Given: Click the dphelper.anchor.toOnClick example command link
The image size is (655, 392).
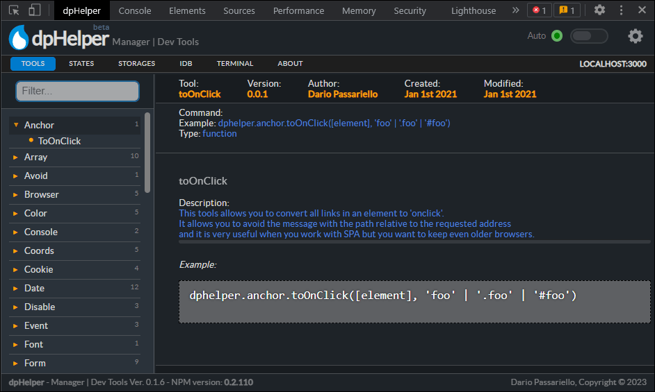Looking at the screenshot, I should 334,123.
